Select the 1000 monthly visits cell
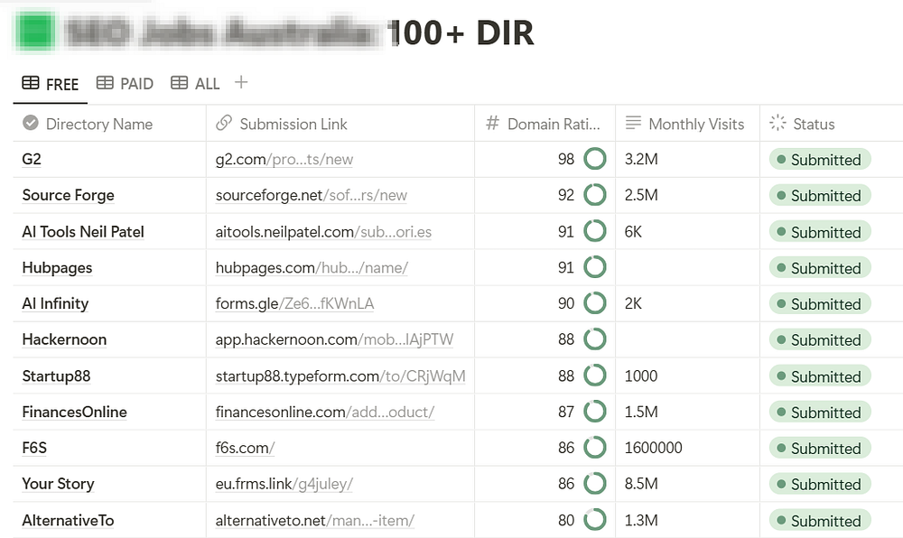903x538 pixels. point(687,376)
